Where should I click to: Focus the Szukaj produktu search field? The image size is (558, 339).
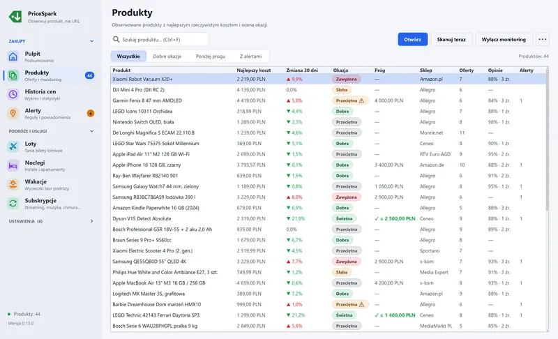160,39
